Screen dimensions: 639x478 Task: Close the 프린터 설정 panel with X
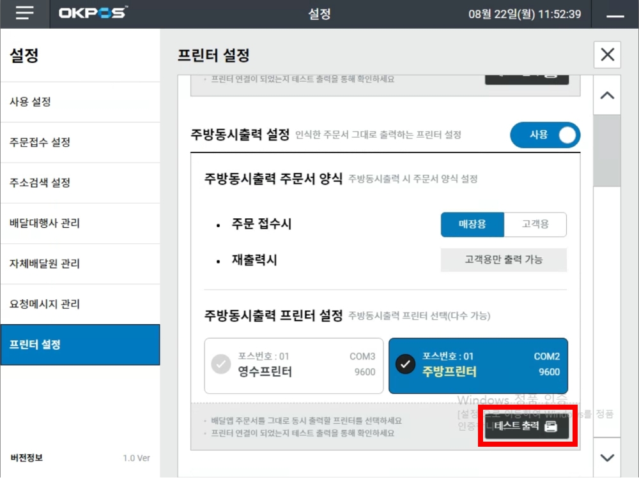coord(607,55)
